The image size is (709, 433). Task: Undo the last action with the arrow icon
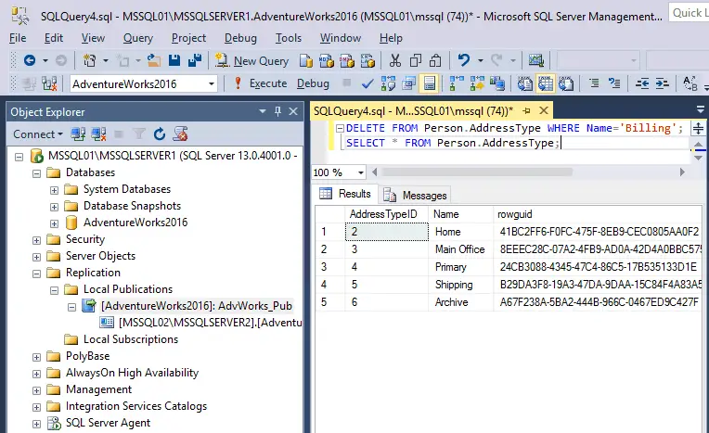(463, 60)
